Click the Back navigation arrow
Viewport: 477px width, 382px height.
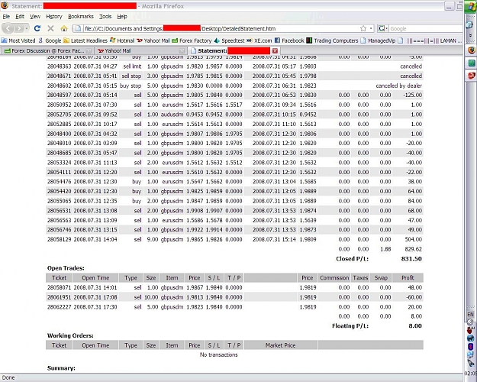(x=8, y=28)
